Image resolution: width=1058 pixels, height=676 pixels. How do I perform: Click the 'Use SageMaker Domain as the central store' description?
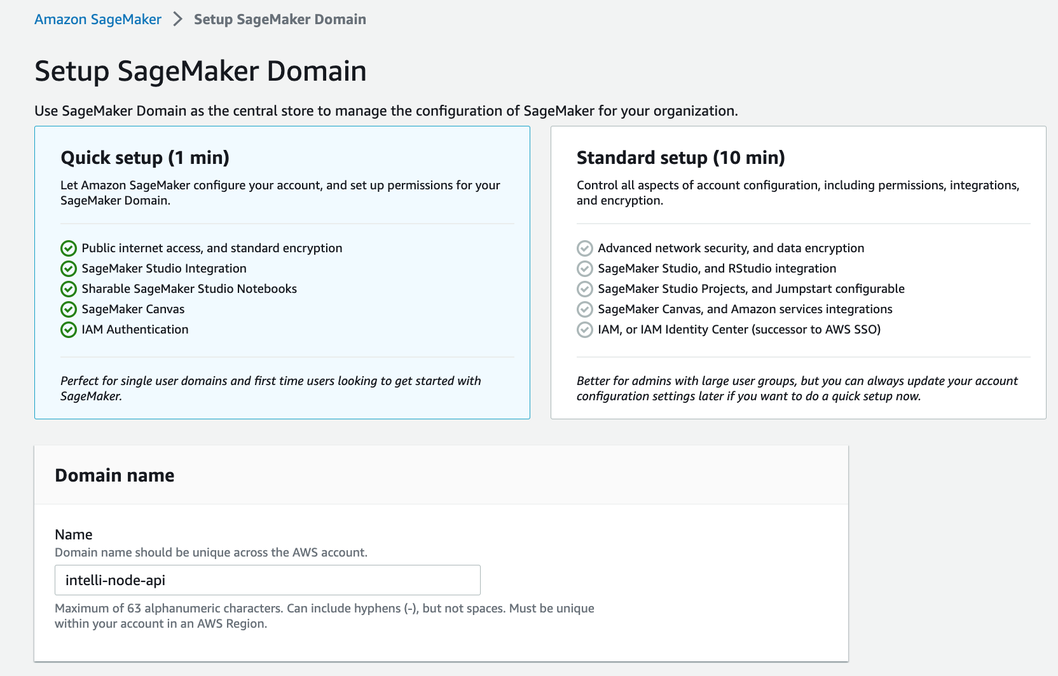[386, 111]
